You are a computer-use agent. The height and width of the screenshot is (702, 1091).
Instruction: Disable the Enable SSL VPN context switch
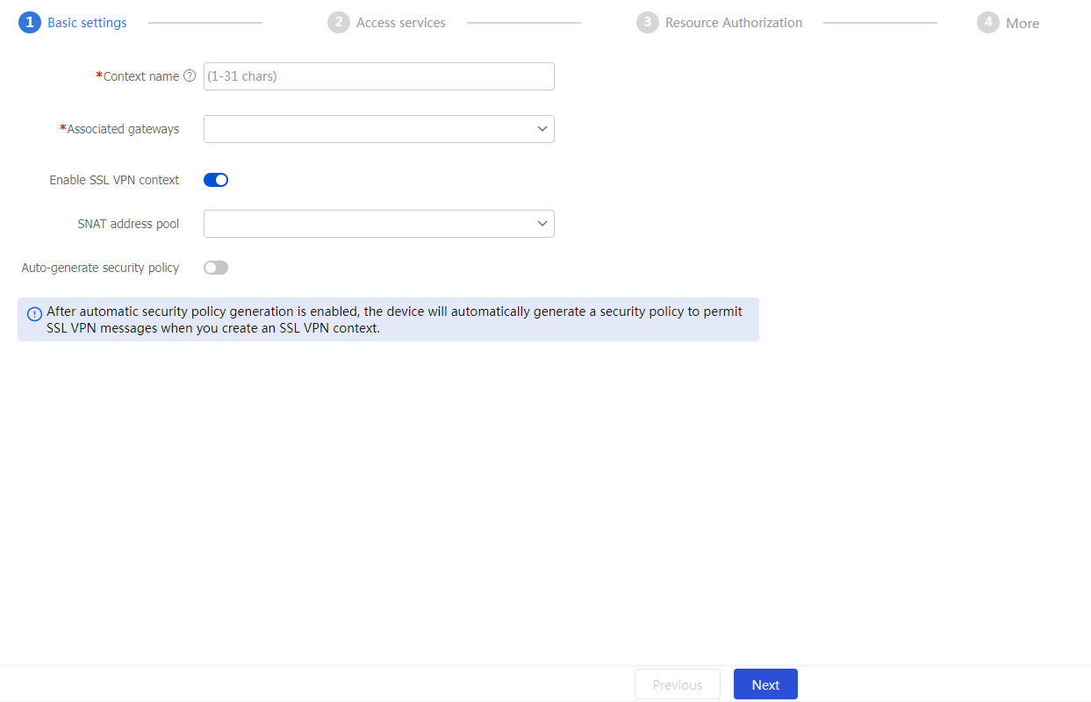coord(216,180)
